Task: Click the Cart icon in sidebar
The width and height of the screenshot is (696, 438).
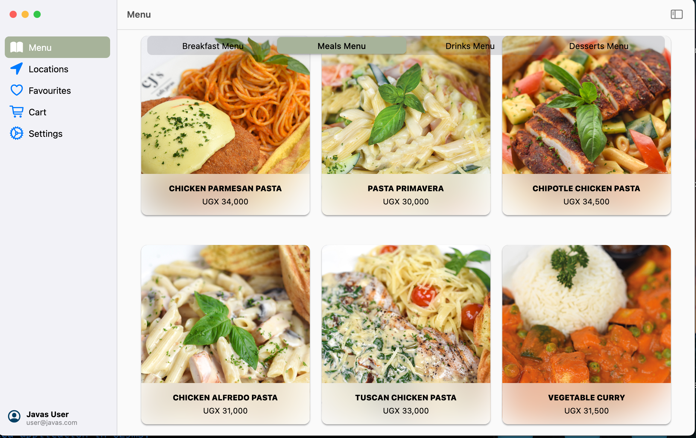Action: [x=16, y=111]
